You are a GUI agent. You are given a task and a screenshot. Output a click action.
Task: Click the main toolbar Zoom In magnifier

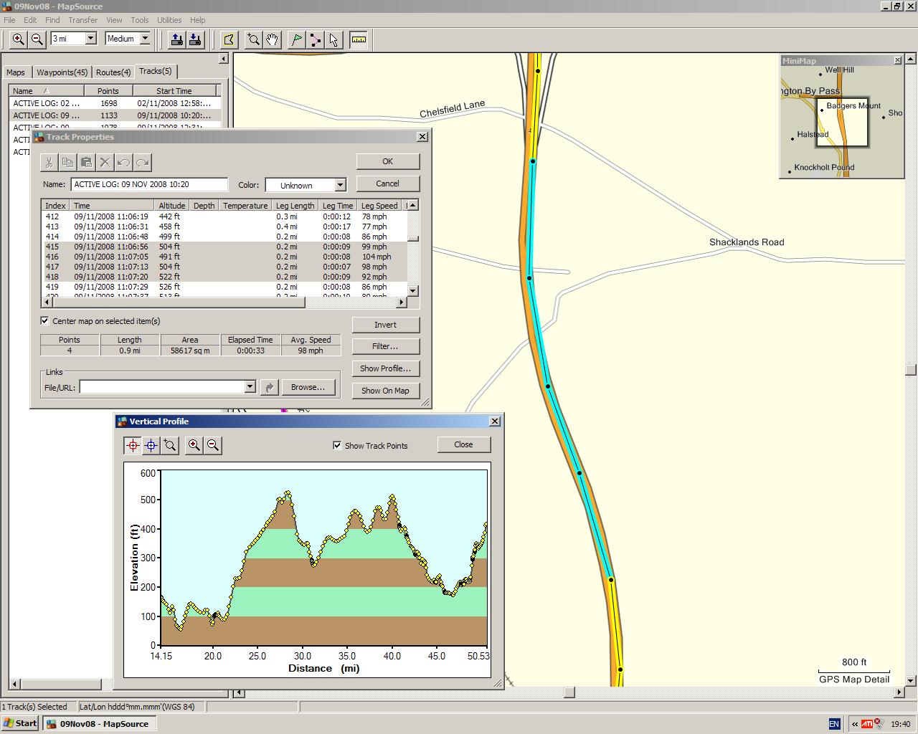[x=19, y=39]
